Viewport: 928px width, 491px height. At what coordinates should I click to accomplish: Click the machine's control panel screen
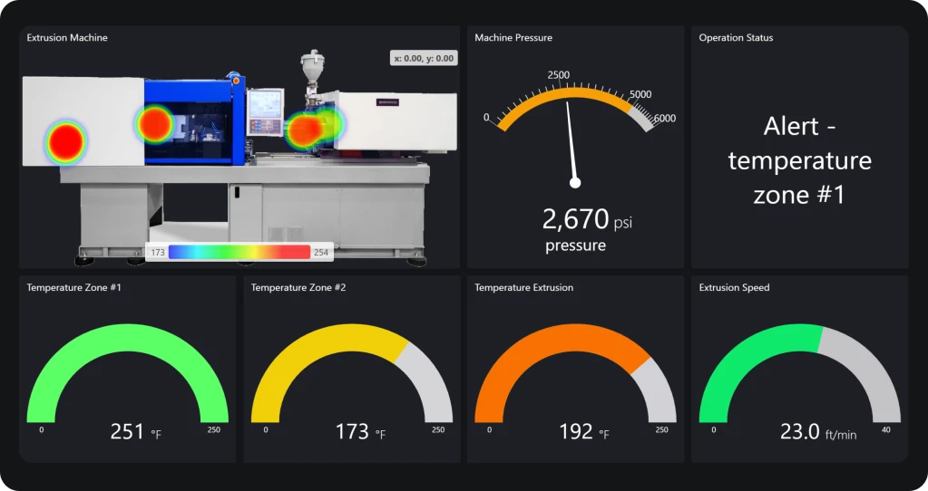point(265,103)
